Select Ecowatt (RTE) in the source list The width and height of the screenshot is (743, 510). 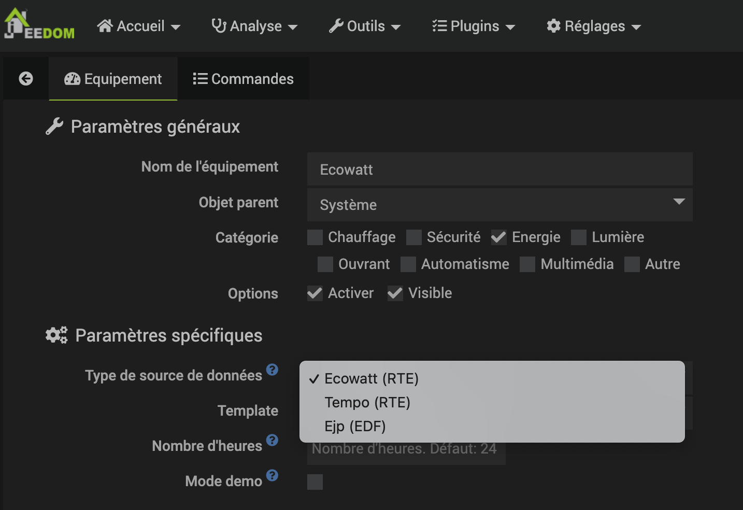[492, 378]
